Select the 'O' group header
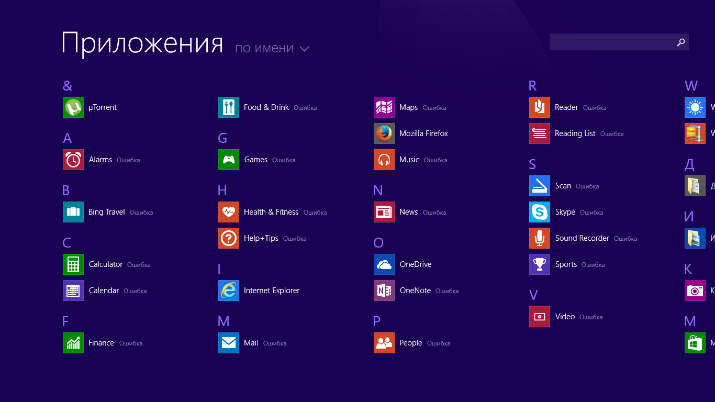Image resolution: width=715 pixels, height=402 pixels. tap(378, 243)
